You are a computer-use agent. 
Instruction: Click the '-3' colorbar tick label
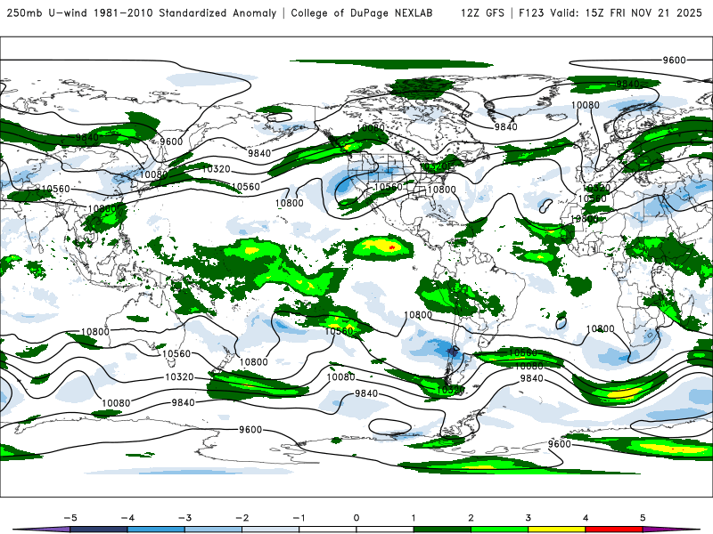(184, 518)
